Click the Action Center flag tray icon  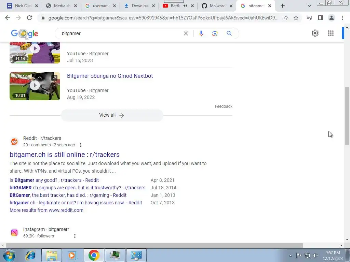[299, 256]
